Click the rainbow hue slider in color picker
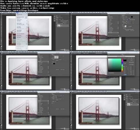 pyautogui.click(x=122, y=65)
